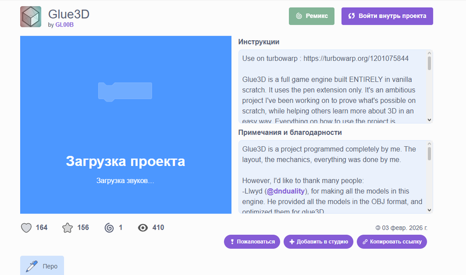Click the Инструкции heading
Viewport: 466px width, 275px height.
258,42
